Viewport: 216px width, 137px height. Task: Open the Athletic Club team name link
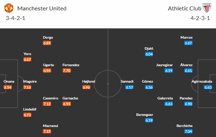pyautogui.click(x=184, y=9)
